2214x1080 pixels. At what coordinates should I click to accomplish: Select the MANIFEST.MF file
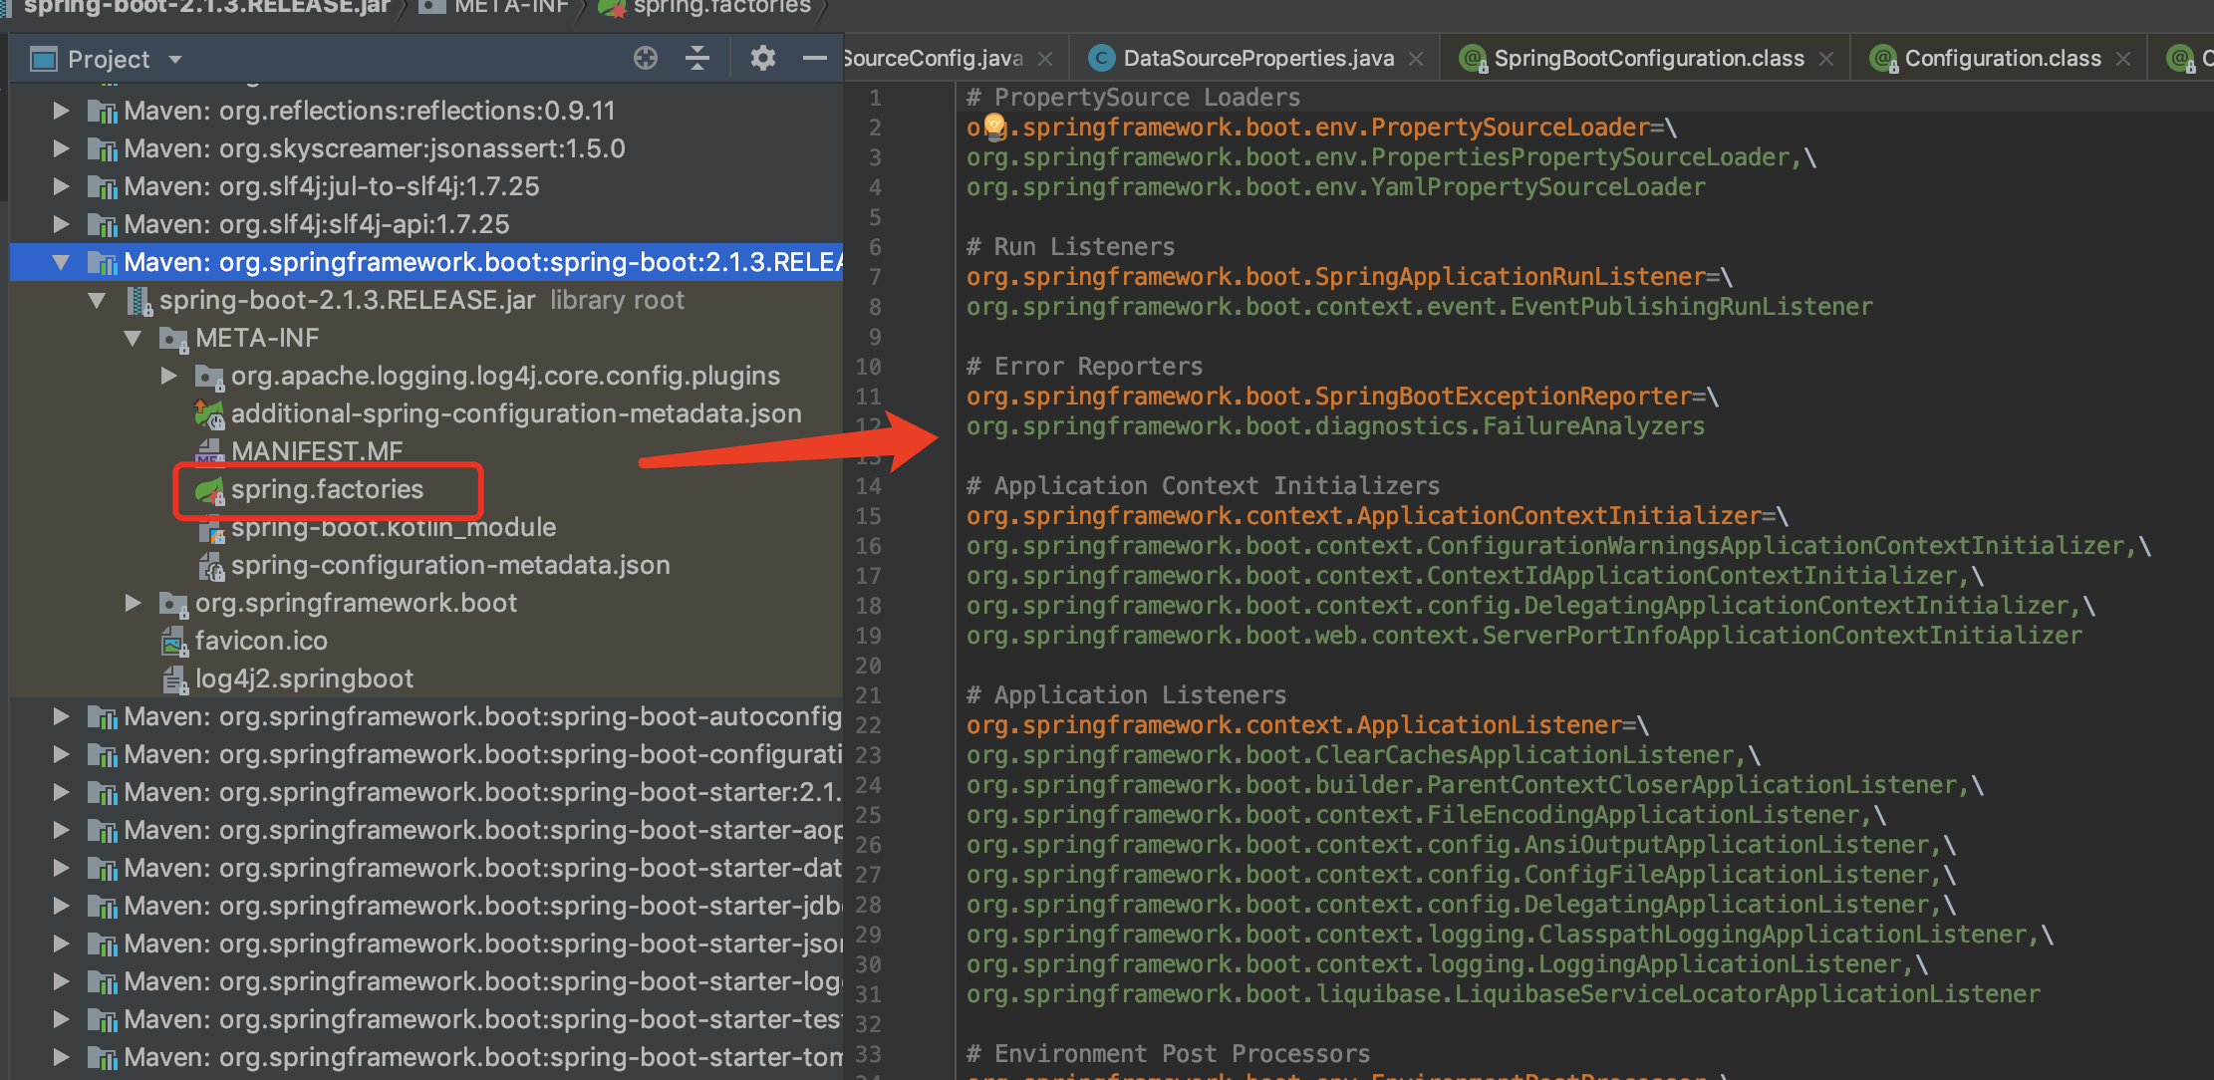(317, 451)
